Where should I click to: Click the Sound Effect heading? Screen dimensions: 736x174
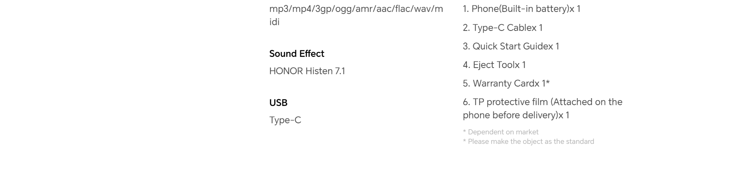[297, 54]
